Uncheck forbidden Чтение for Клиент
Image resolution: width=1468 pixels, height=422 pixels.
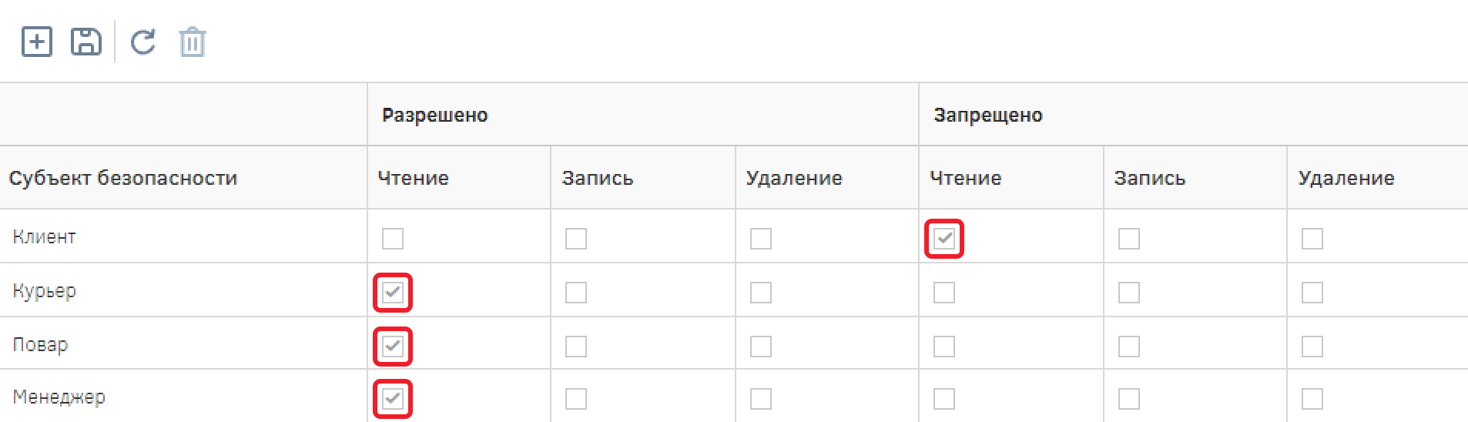[944, 239]
